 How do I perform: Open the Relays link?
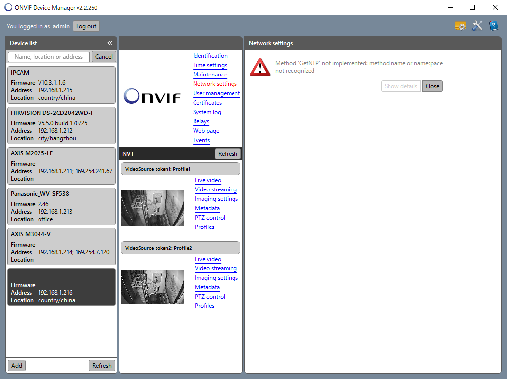tap(201, 121)
